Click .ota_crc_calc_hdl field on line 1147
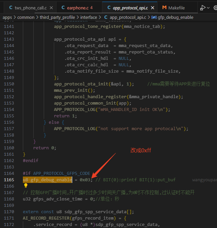Viewport: 217px width, 228px height. (86, 65)
